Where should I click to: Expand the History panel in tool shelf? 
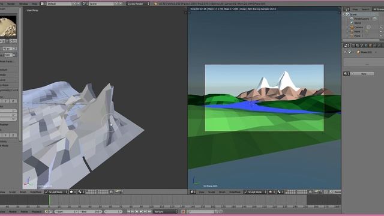coord(4,142)
